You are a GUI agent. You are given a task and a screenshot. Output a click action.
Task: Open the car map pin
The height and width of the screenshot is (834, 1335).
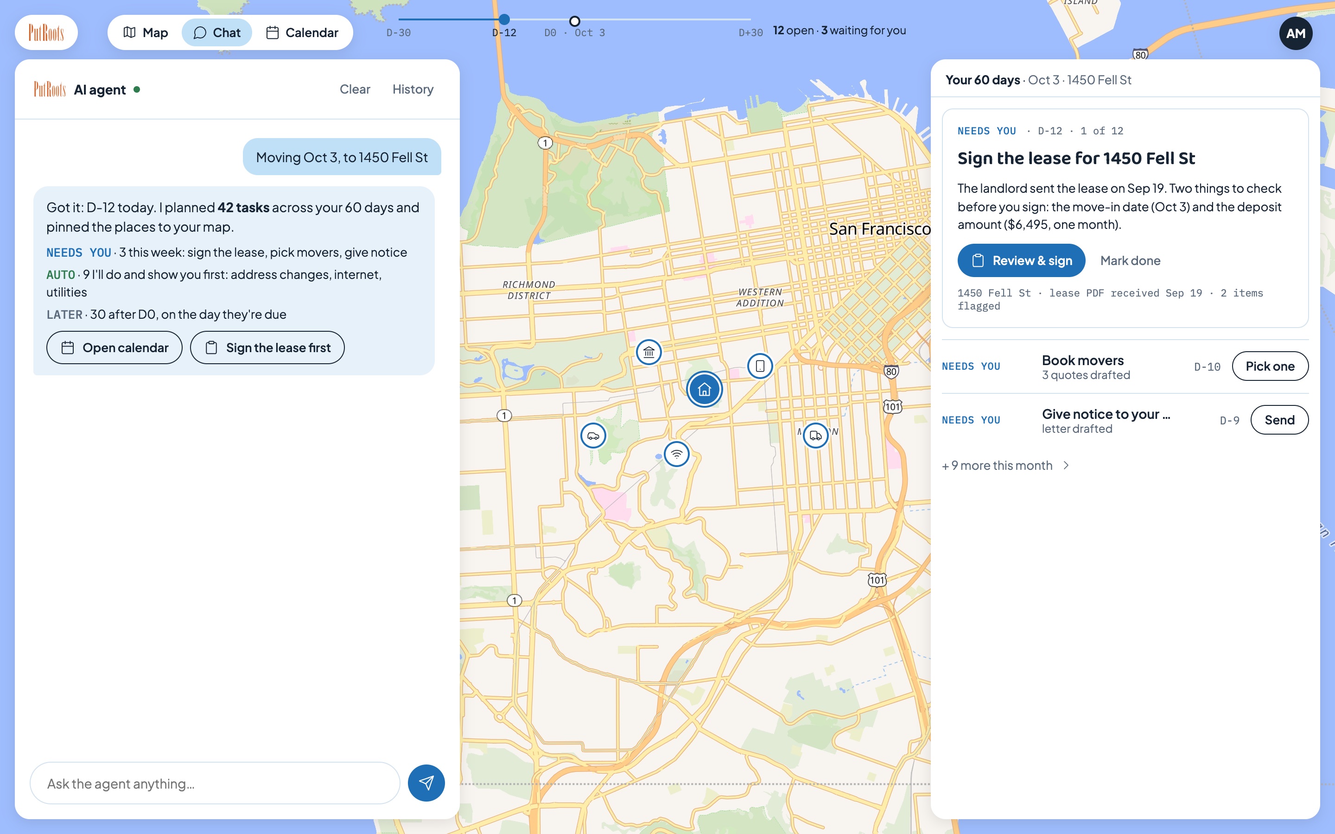(x=593, y=436)
